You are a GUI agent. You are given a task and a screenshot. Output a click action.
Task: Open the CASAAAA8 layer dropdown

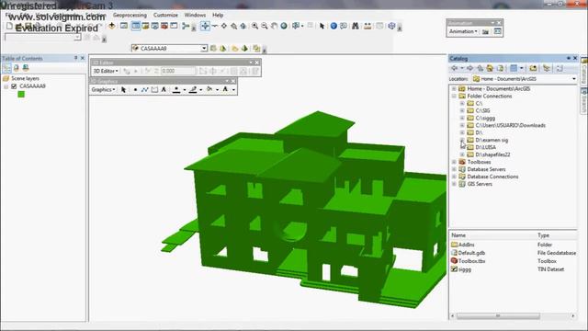click(x=204, y=49)
